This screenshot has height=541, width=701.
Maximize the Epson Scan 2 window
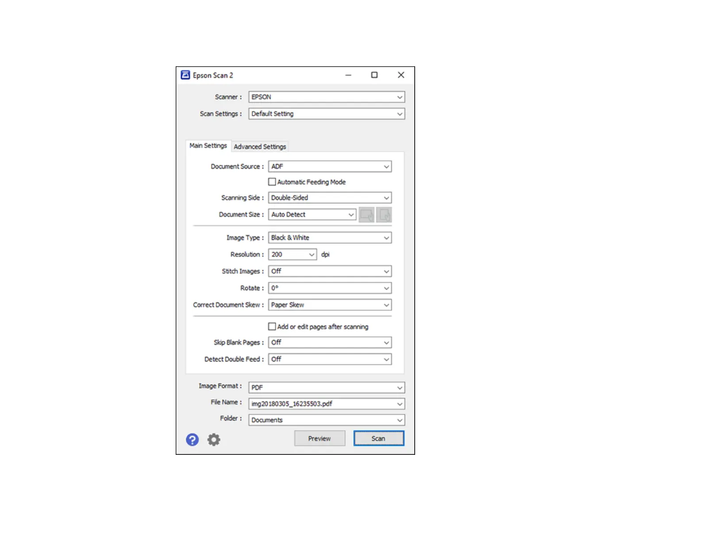pyautogui.click(x=374, y=75)
